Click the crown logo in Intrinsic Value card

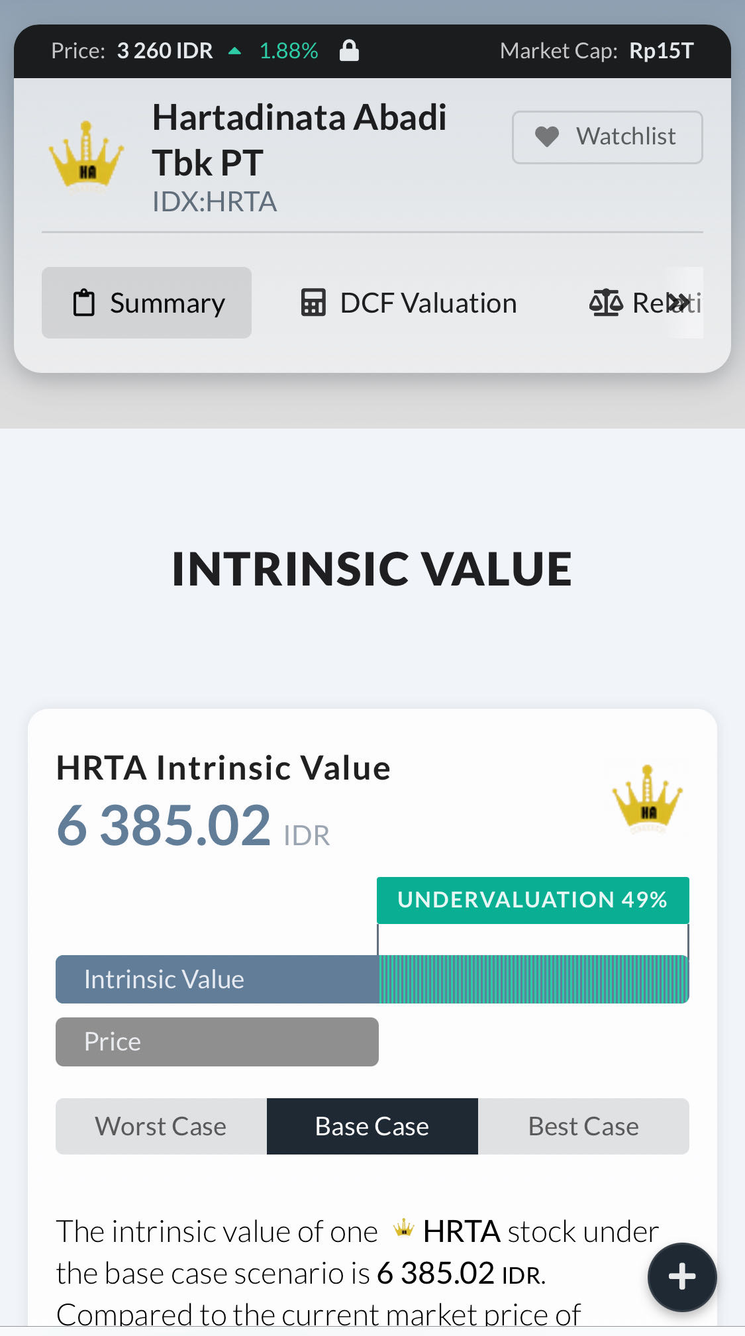(x=647, y=798)
